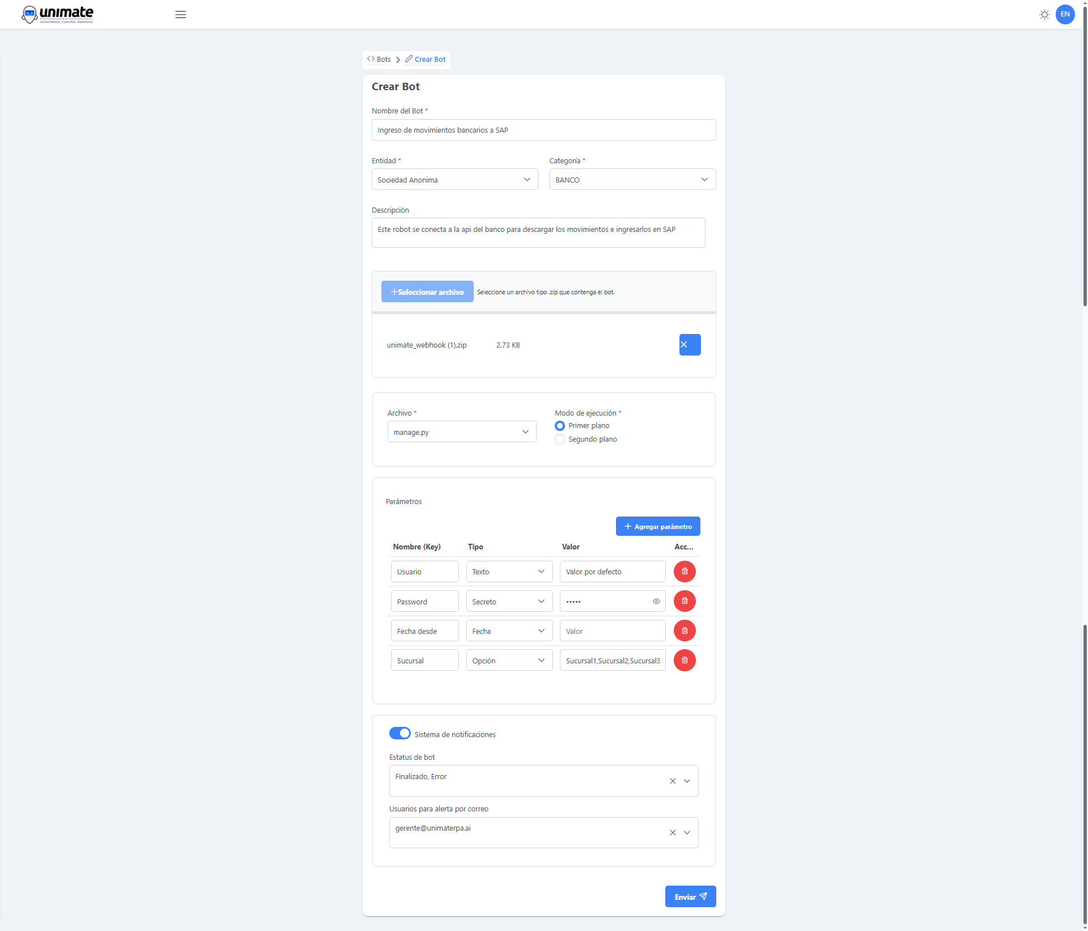Open the EN user avatar menu
Viewport: 1088px width, 931px height.
(x=1065, y=14)
